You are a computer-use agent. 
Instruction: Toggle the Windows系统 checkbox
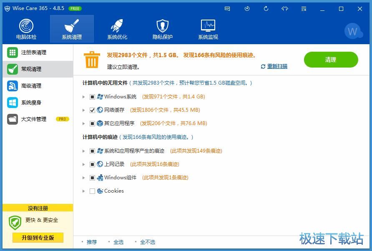(x=92, y=97)
